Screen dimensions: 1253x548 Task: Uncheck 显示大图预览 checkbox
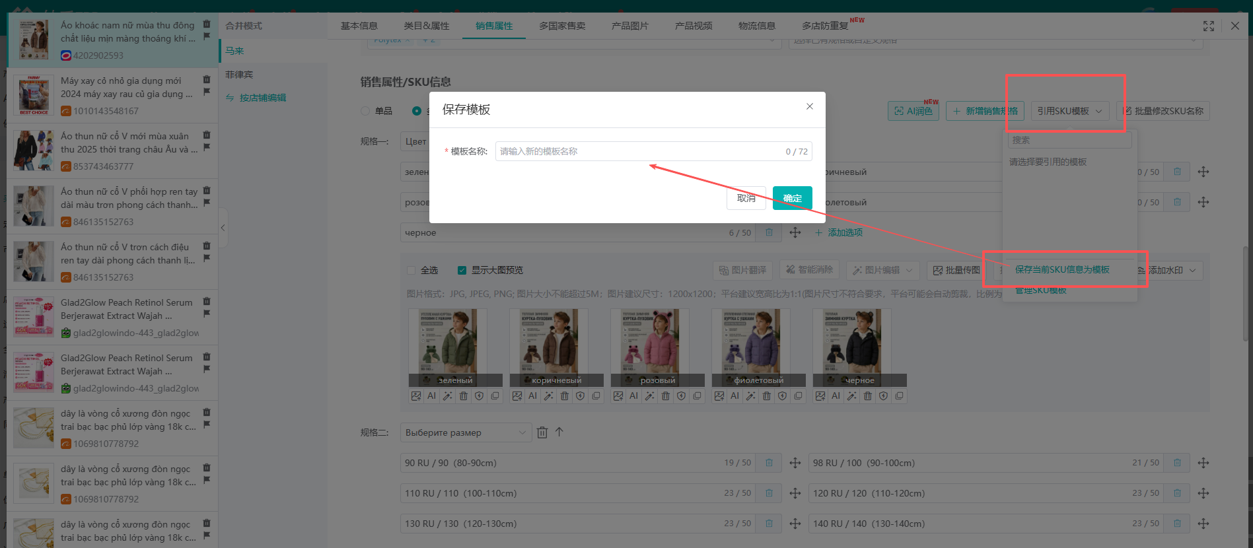click(x=462, y=270)
